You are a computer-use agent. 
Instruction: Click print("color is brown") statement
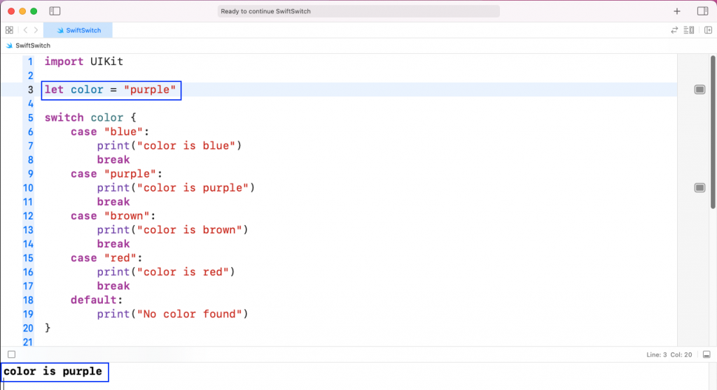(x=172, y=230)
